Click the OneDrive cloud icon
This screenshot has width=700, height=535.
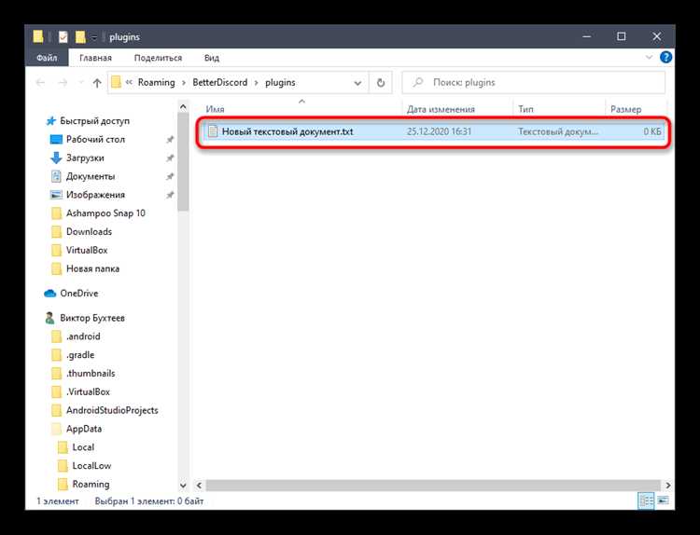point(50,294)
